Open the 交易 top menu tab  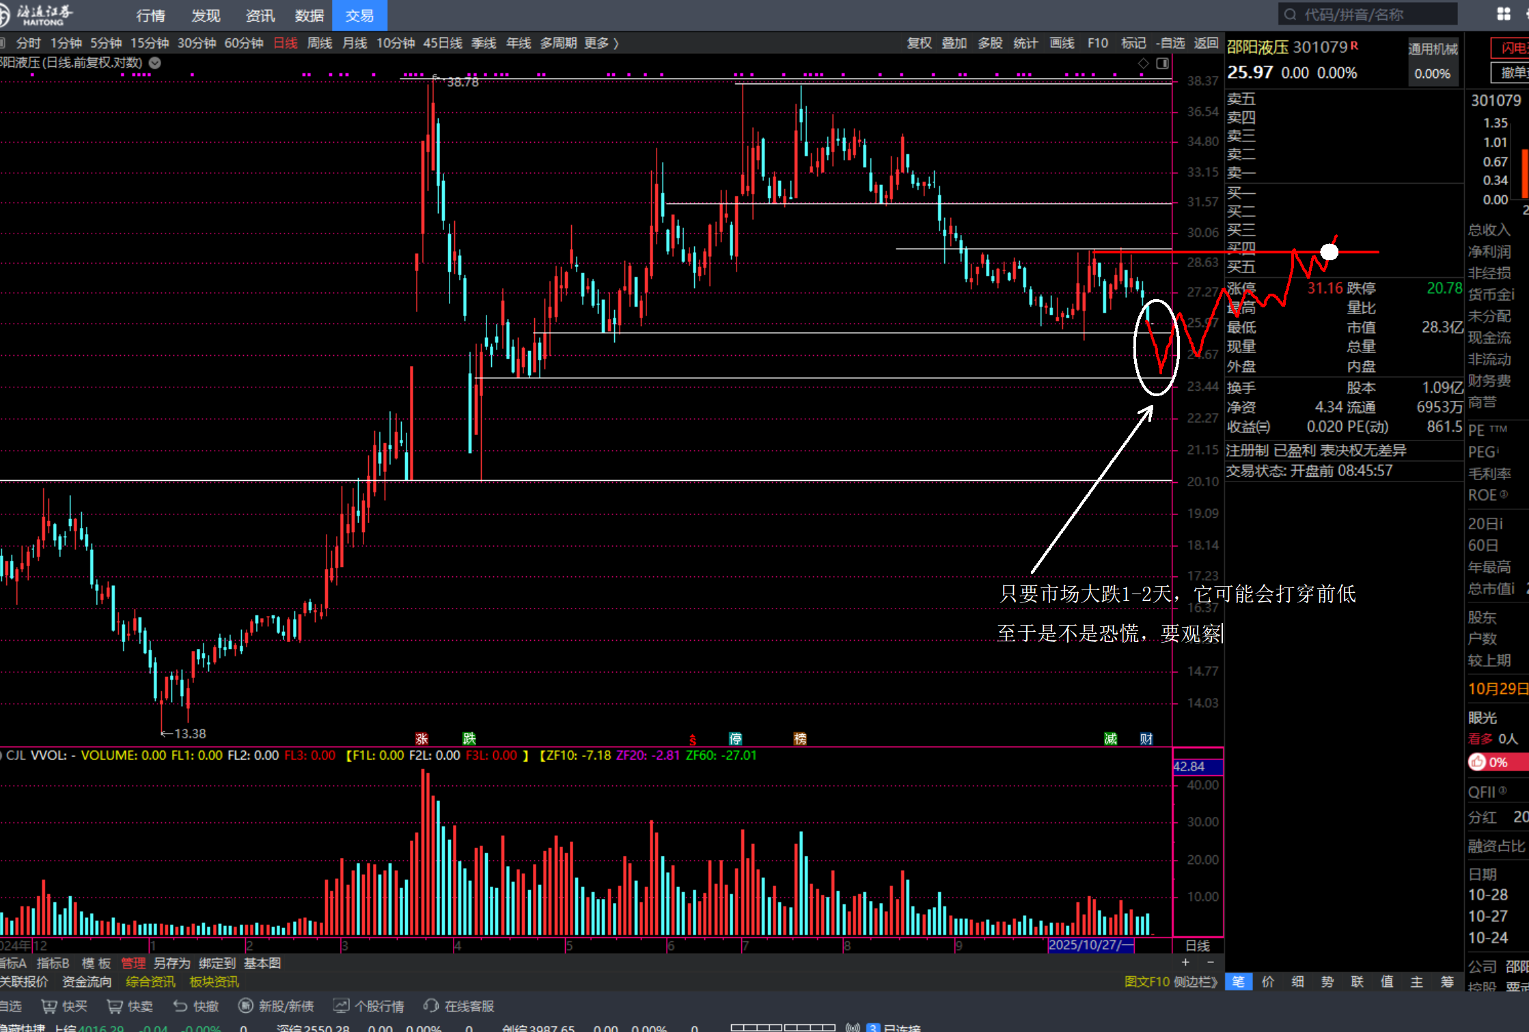point(359,15)
